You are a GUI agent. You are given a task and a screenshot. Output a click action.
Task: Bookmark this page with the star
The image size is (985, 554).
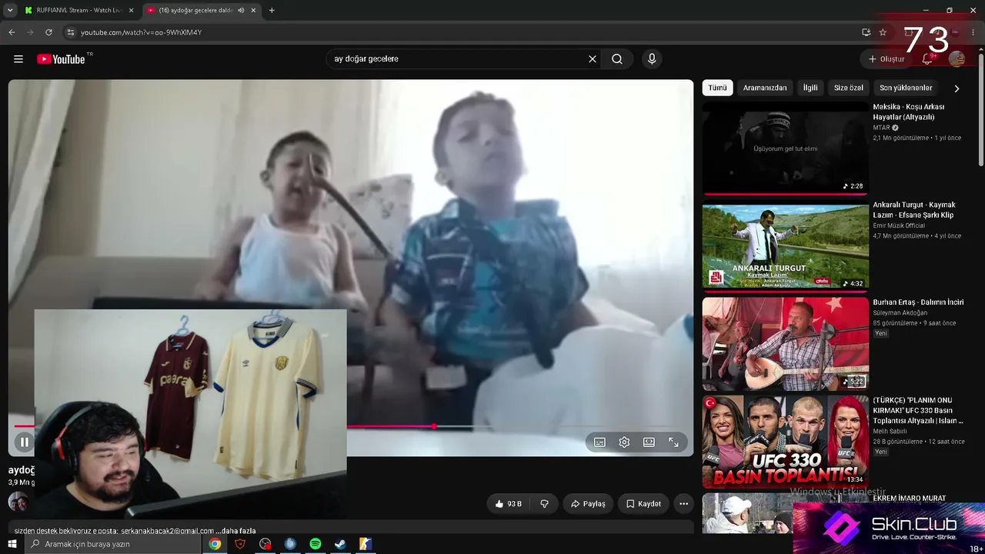coord(883,32)
